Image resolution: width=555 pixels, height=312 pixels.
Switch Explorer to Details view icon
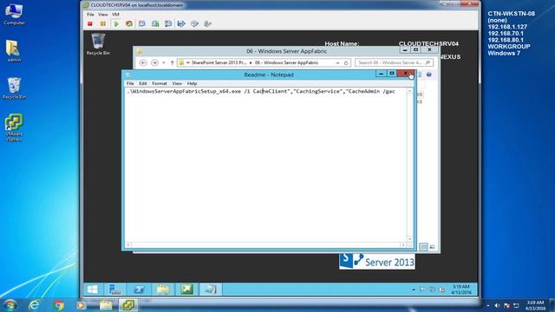coord(423,247)
